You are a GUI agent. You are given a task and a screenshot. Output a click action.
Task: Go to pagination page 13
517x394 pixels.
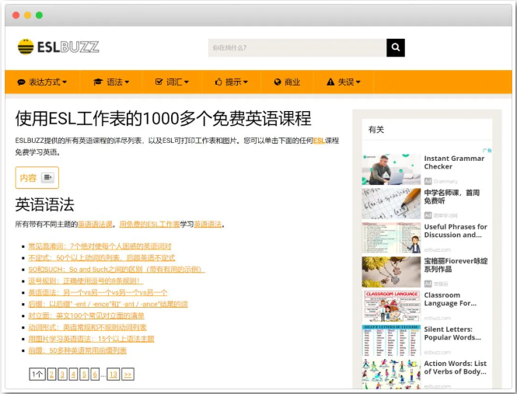tap(114, 375)
